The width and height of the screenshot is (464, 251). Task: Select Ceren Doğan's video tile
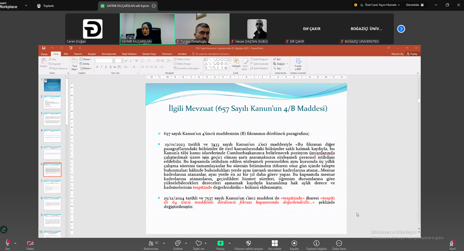point(92,29)
